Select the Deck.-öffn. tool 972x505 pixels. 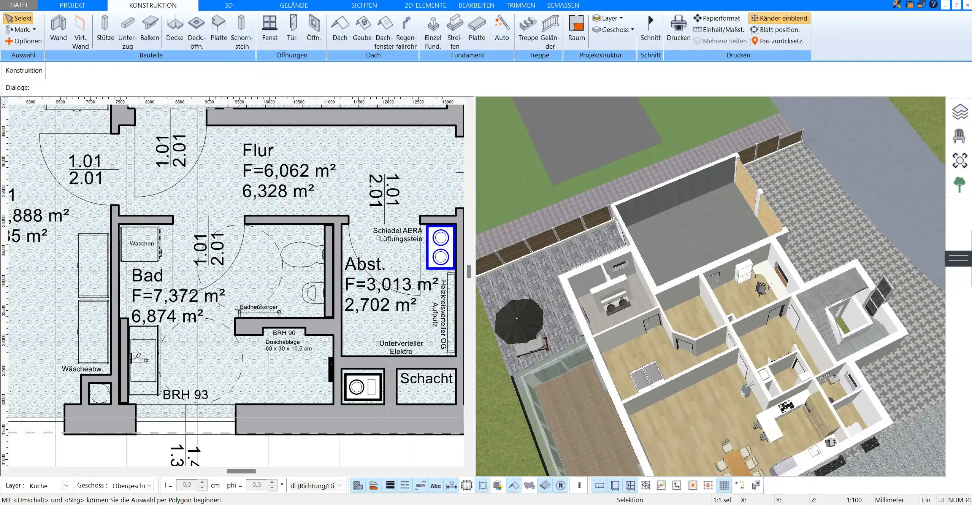click(197, 32)
